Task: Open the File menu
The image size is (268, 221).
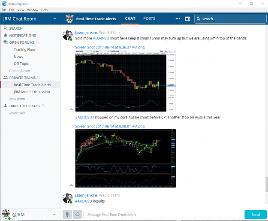Action: pyautogui.click(x=4, y=10)
